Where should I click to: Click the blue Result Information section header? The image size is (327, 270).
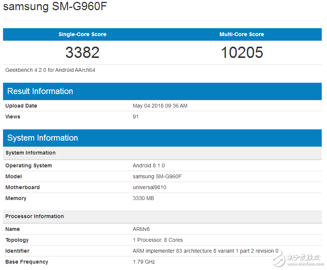click(162, 91)
